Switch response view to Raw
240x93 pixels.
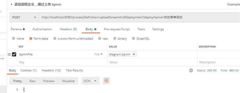[x=33, y=81]
